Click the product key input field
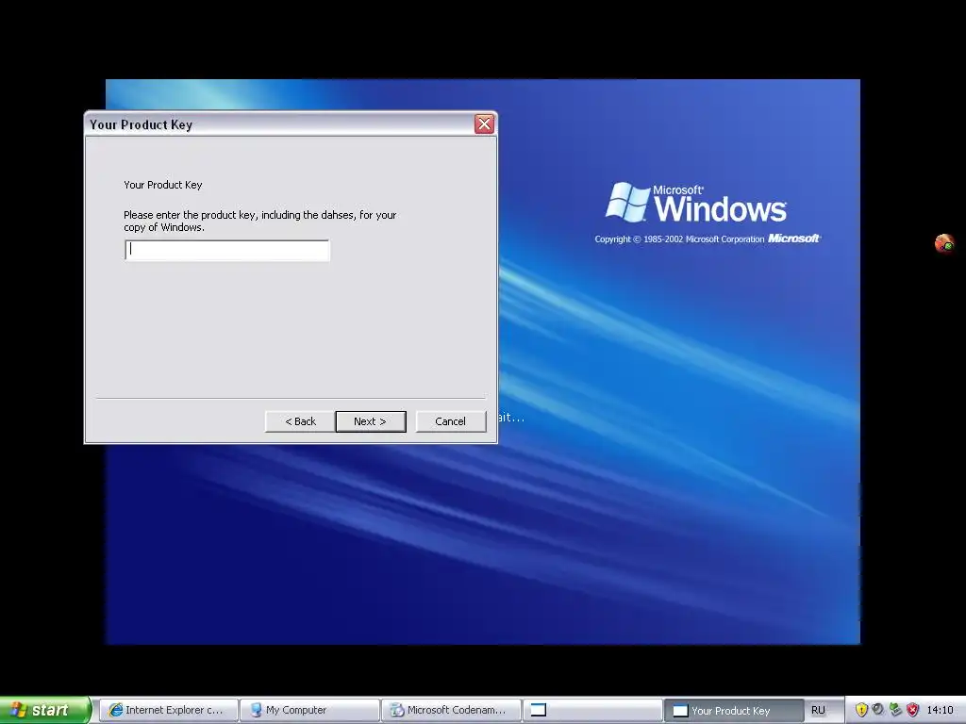 (x=227, y=251)
